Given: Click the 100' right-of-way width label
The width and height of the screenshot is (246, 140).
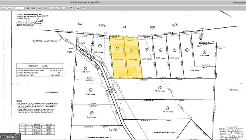Looking at the screenshot, I should click(x=153, y=27).
